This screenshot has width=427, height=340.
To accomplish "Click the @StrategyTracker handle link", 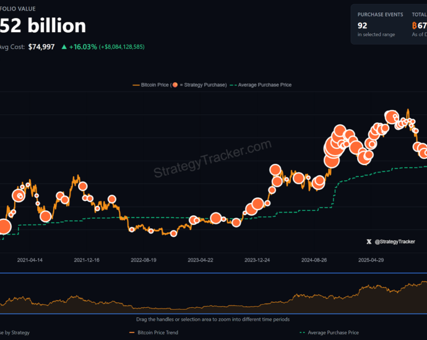I will point(395,242).
